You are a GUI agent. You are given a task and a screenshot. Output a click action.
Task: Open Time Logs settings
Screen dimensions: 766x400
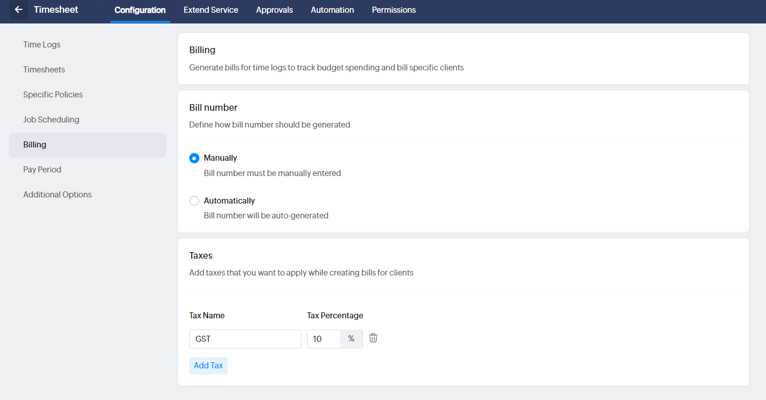coord(88,44)
